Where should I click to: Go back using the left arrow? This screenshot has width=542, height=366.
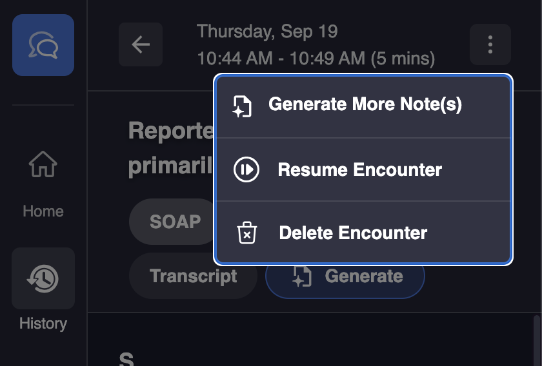[141, 44]
